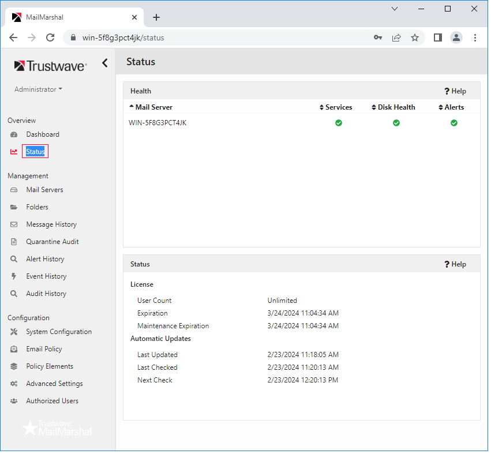Open the Dashboard from the sidebar
The image size is (491, 454).
point(43,134)
